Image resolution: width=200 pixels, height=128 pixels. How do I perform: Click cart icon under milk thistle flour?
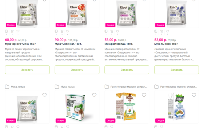pos(112,31)
